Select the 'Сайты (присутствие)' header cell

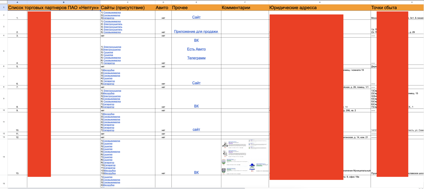(128, 8)
